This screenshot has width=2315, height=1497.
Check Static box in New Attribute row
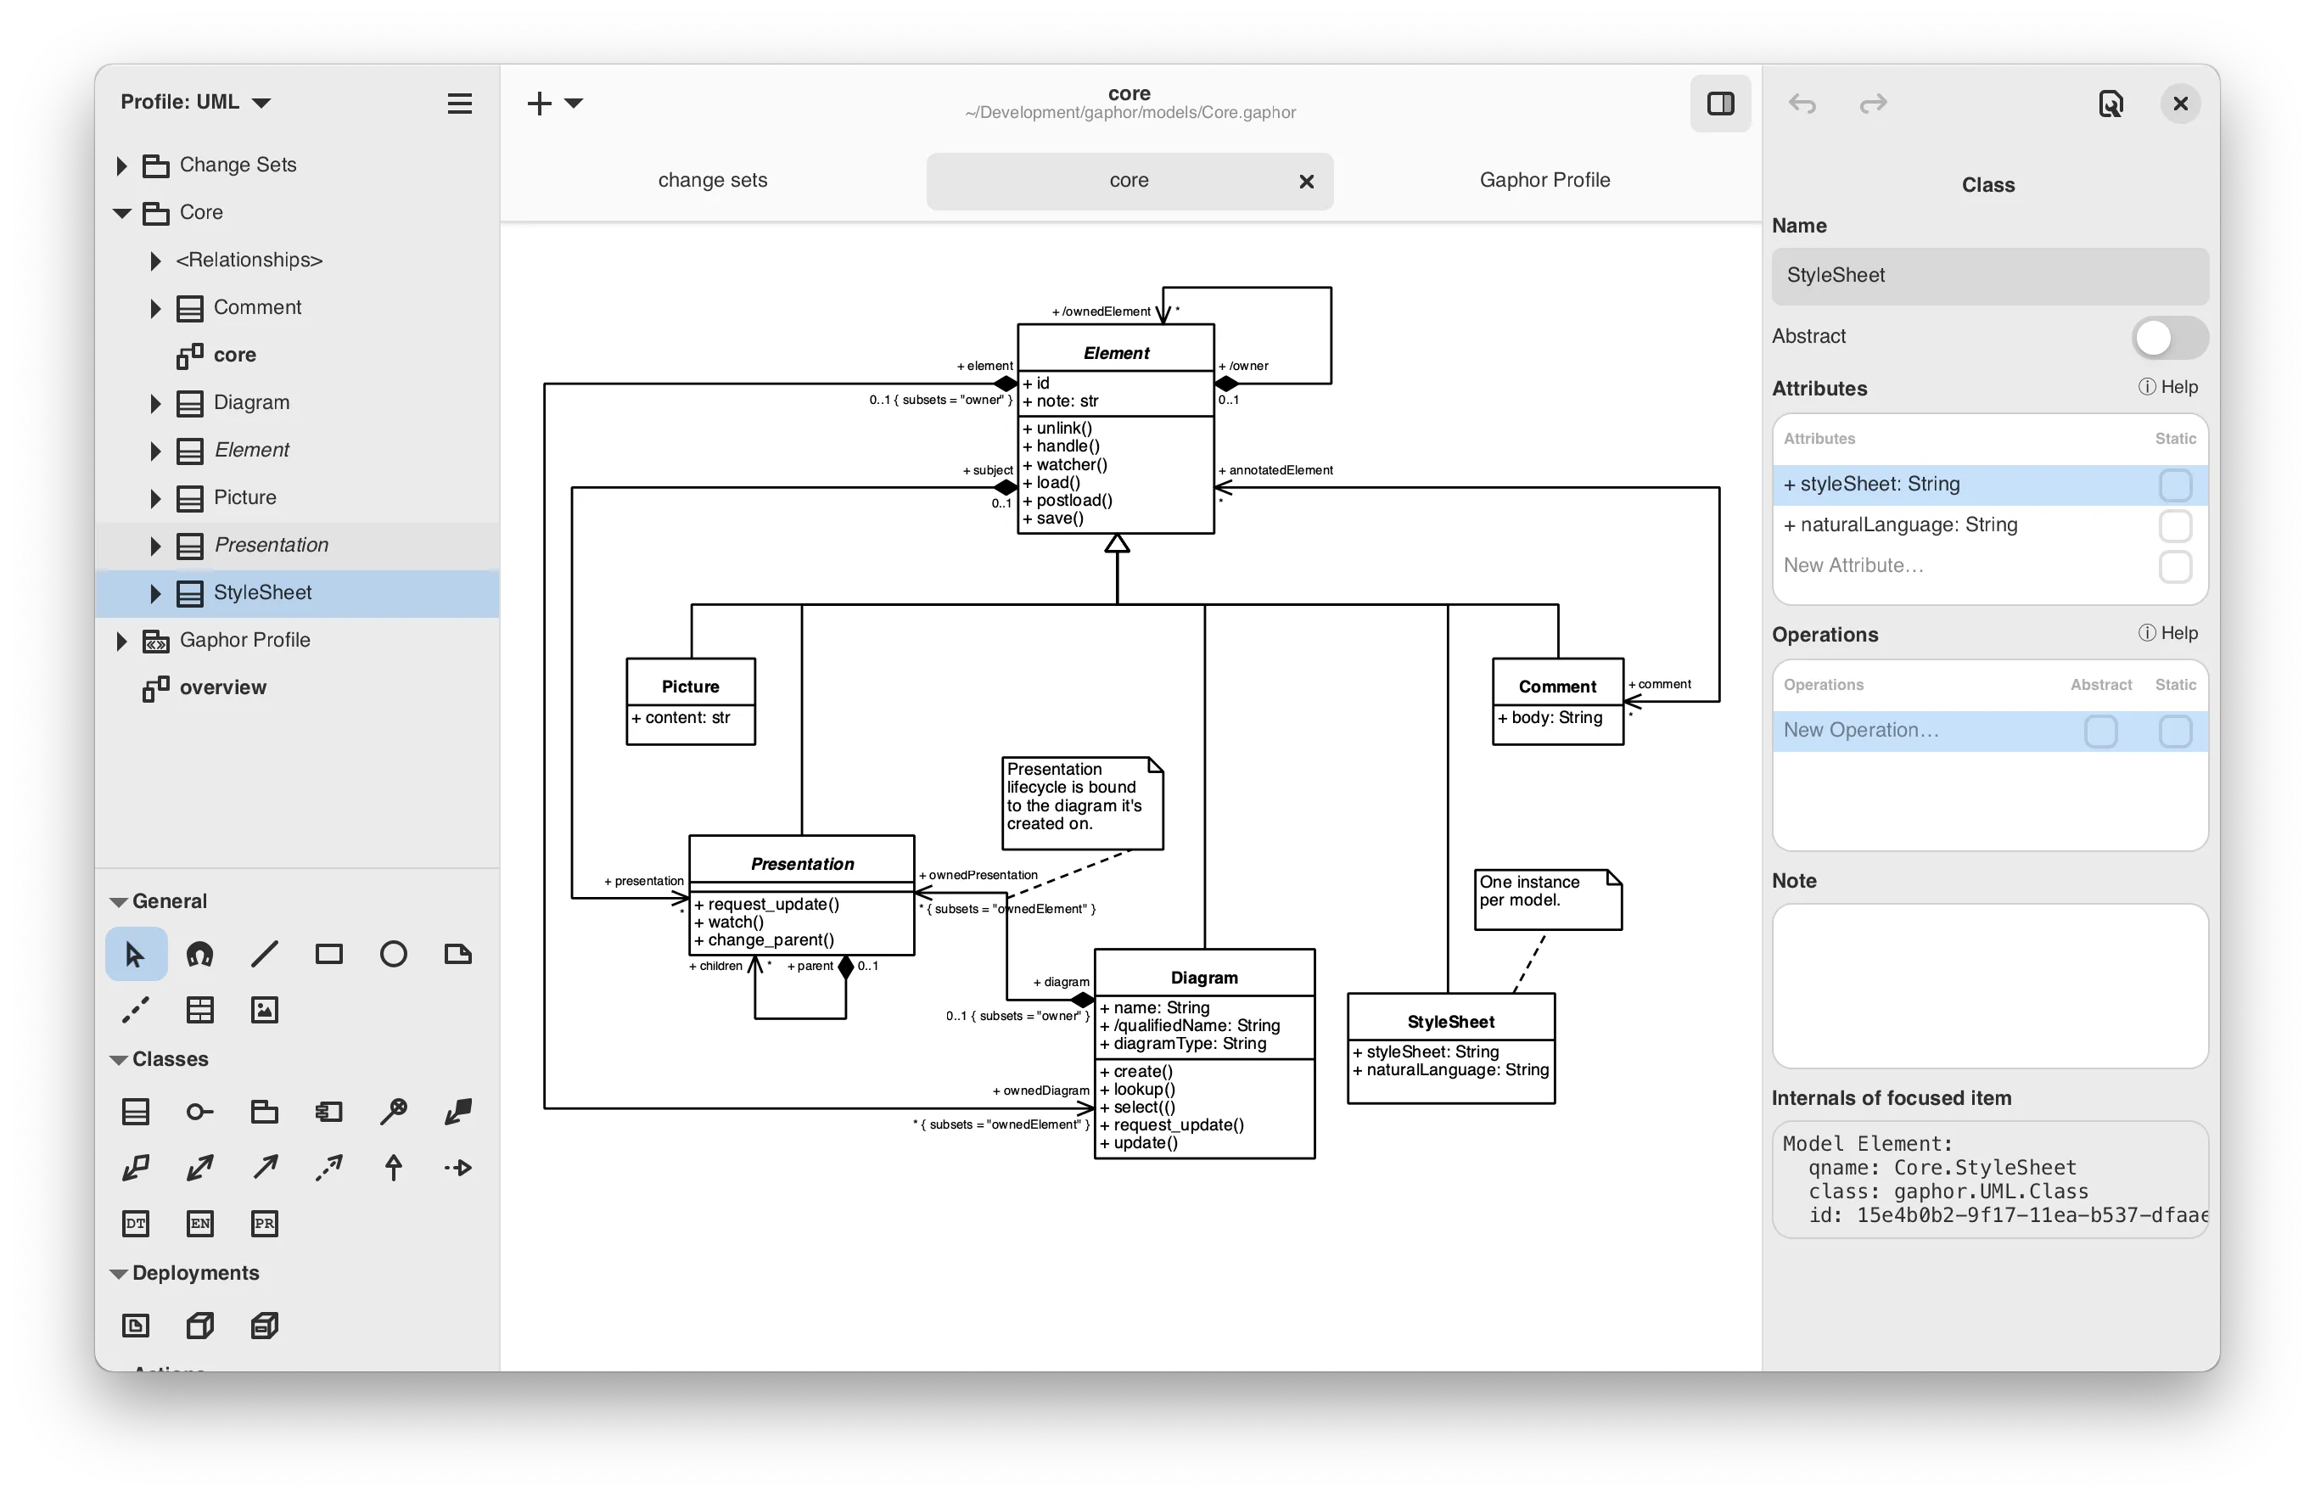tap(2174, 566)
